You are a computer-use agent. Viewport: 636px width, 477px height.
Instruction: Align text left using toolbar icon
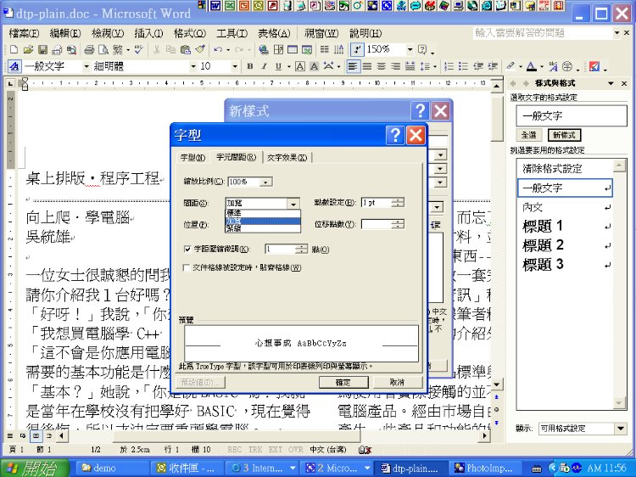[x=354, y=66]
